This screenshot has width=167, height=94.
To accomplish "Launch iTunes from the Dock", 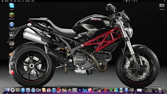I will click(54, 90).
